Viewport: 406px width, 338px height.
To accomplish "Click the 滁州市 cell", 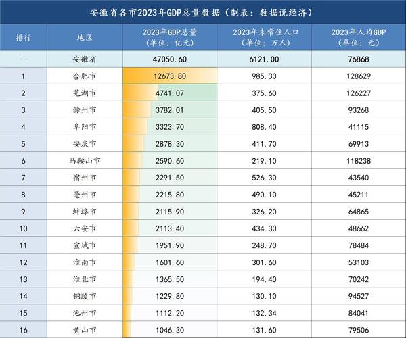I will tap(85, 110).
